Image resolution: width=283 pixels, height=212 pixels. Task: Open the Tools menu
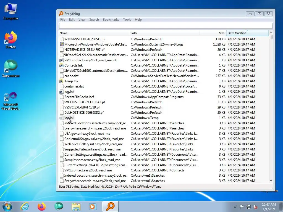127,20
